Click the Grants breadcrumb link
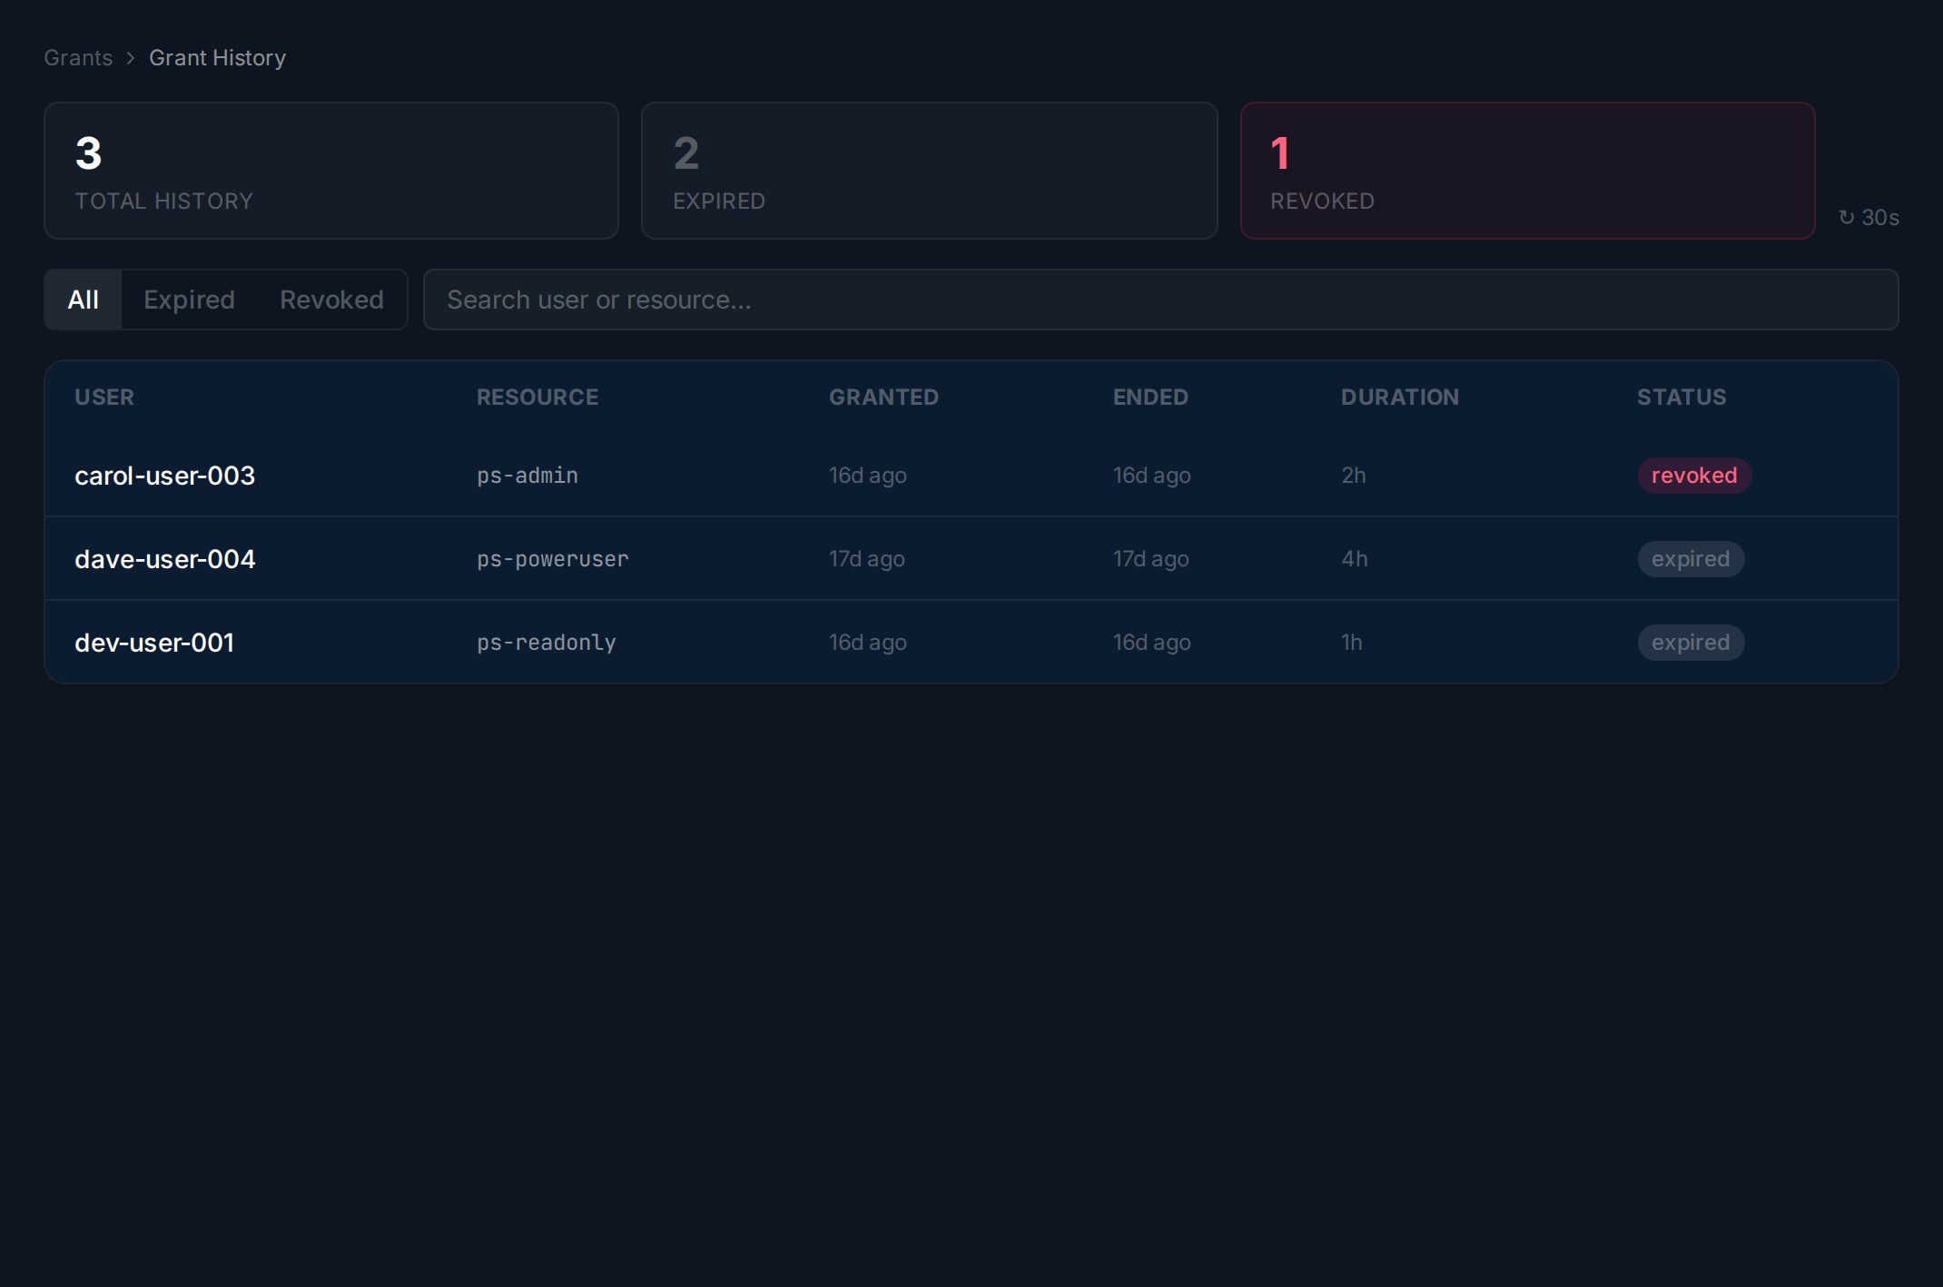Image resolution: width=1943 pixels, height=1287 pixels. [x=78, y=58]
